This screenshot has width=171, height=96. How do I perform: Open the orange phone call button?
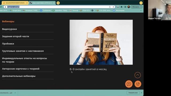[x=138, y=84]
